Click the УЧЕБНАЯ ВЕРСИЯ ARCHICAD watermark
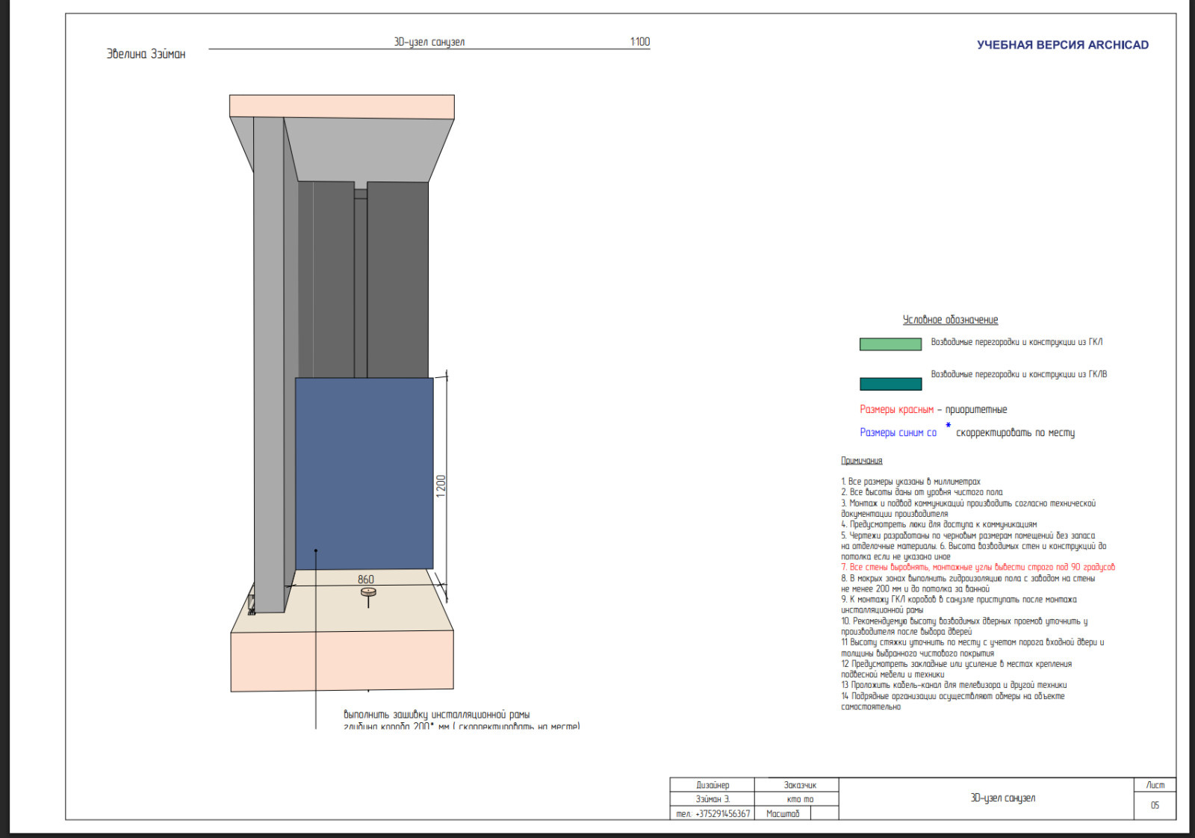1195x838 pixels. (1062, 45)
